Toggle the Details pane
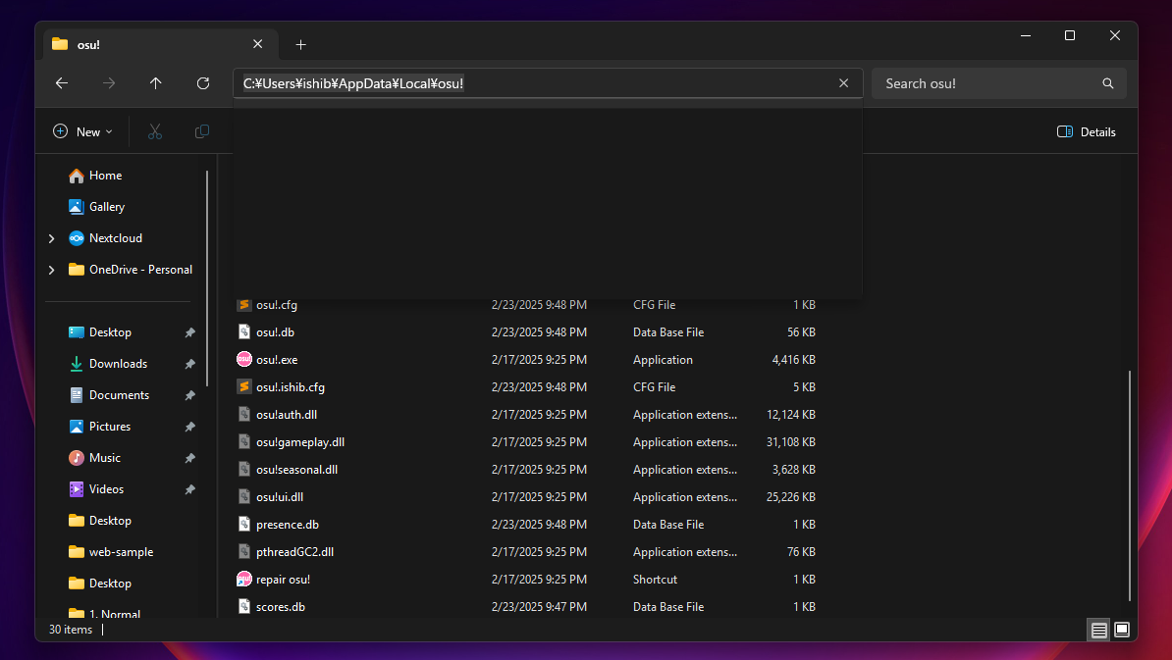This screenshot has height=660, width=1172. [1086, 132]
